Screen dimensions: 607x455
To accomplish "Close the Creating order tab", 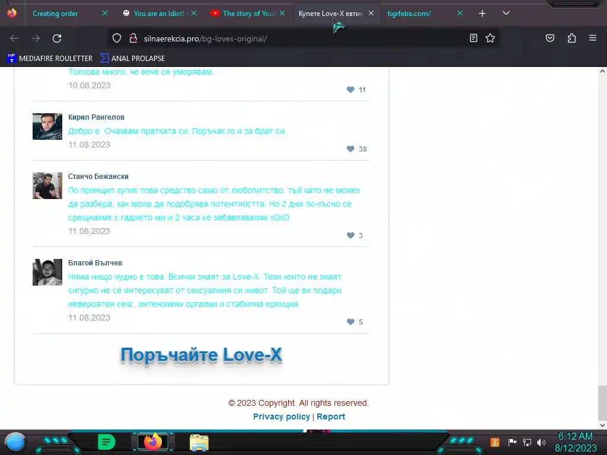I will [x=105, y=13].
